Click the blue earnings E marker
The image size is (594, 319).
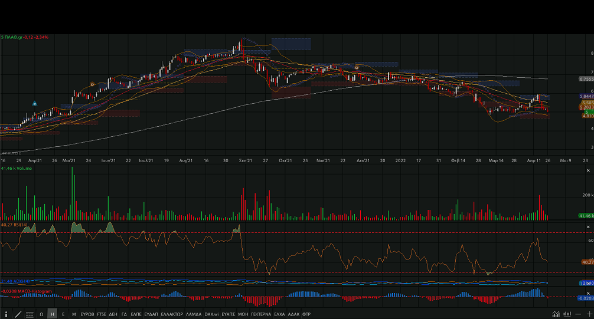click(35, 103)
